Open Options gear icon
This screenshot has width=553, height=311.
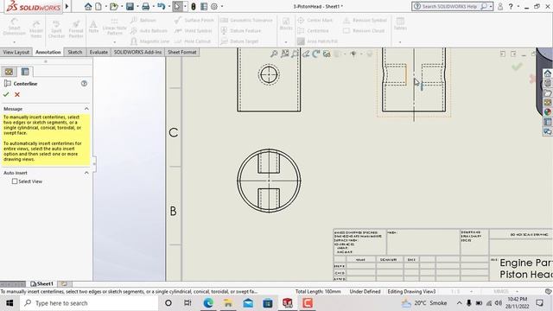(x=214, y=6)
